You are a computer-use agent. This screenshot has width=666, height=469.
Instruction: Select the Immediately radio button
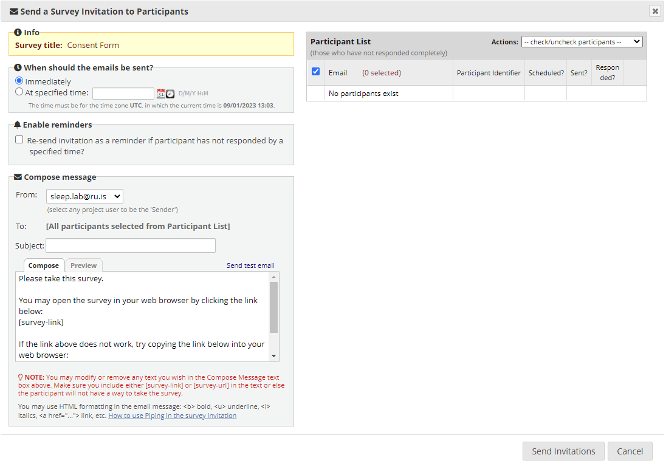(x=19, y=81)
